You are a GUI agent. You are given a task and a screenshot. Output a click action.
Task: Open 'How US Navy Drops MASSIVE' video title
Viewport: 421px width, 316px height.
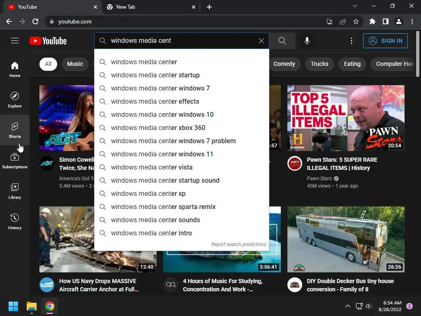click(x=99, y=285)
